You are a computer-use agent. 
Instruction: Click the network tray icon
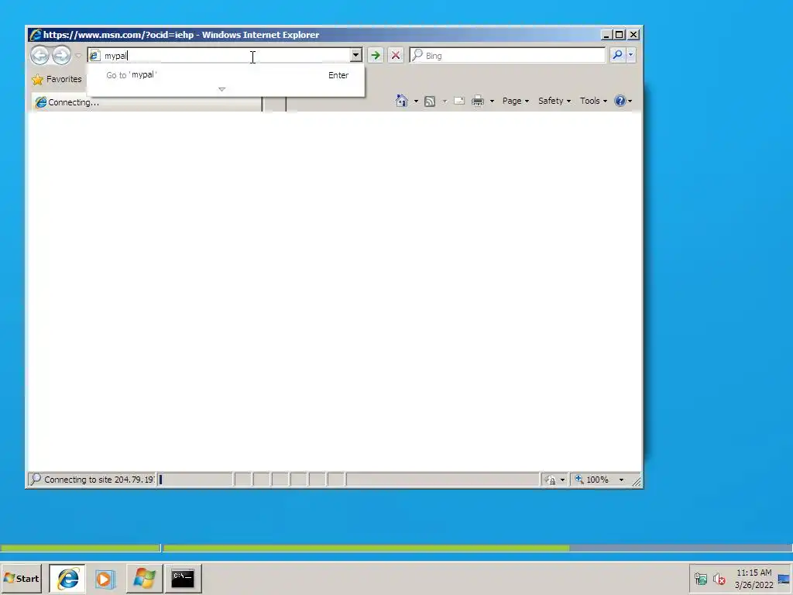700,578
